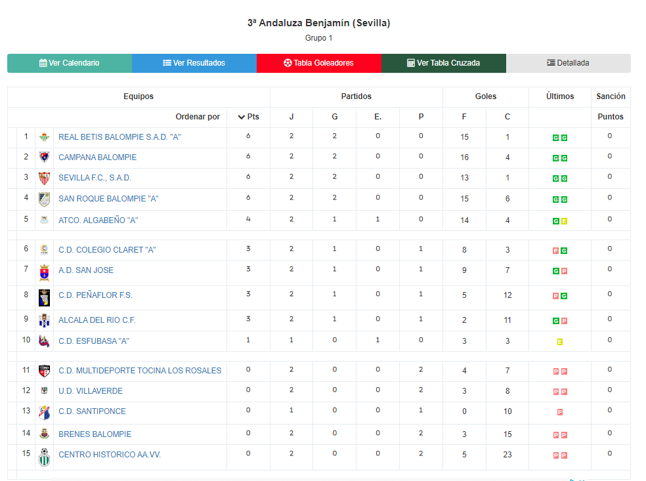Click the Multideporte Tocina Los Rosales crest
The height and width of the screenshot is (481, 646).
44,371
